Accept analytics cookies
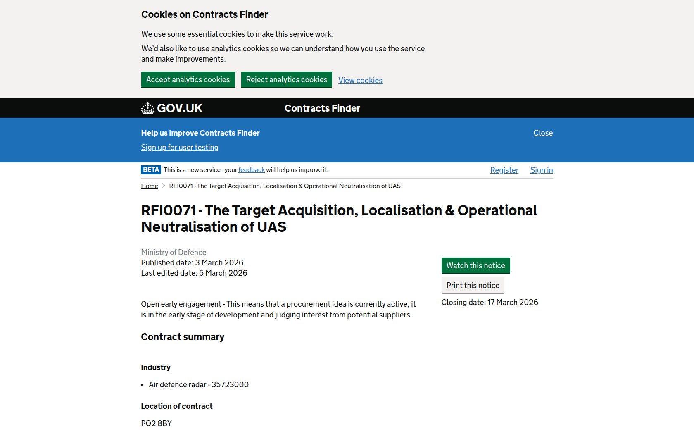The width and height of the screenshot is (694, 434). [x=188, y=80]
